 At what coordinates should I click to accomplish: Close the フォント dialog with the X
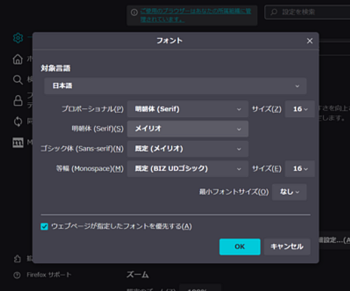[309, 41]
